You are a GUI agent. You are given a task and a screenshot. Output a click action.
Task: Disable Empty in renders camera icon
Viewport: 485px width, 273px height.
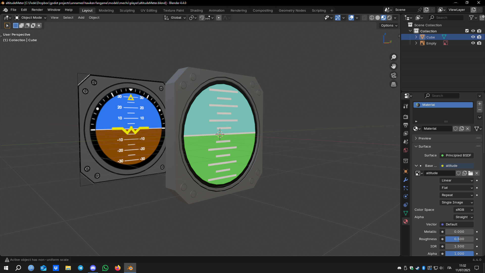[479, 43]
